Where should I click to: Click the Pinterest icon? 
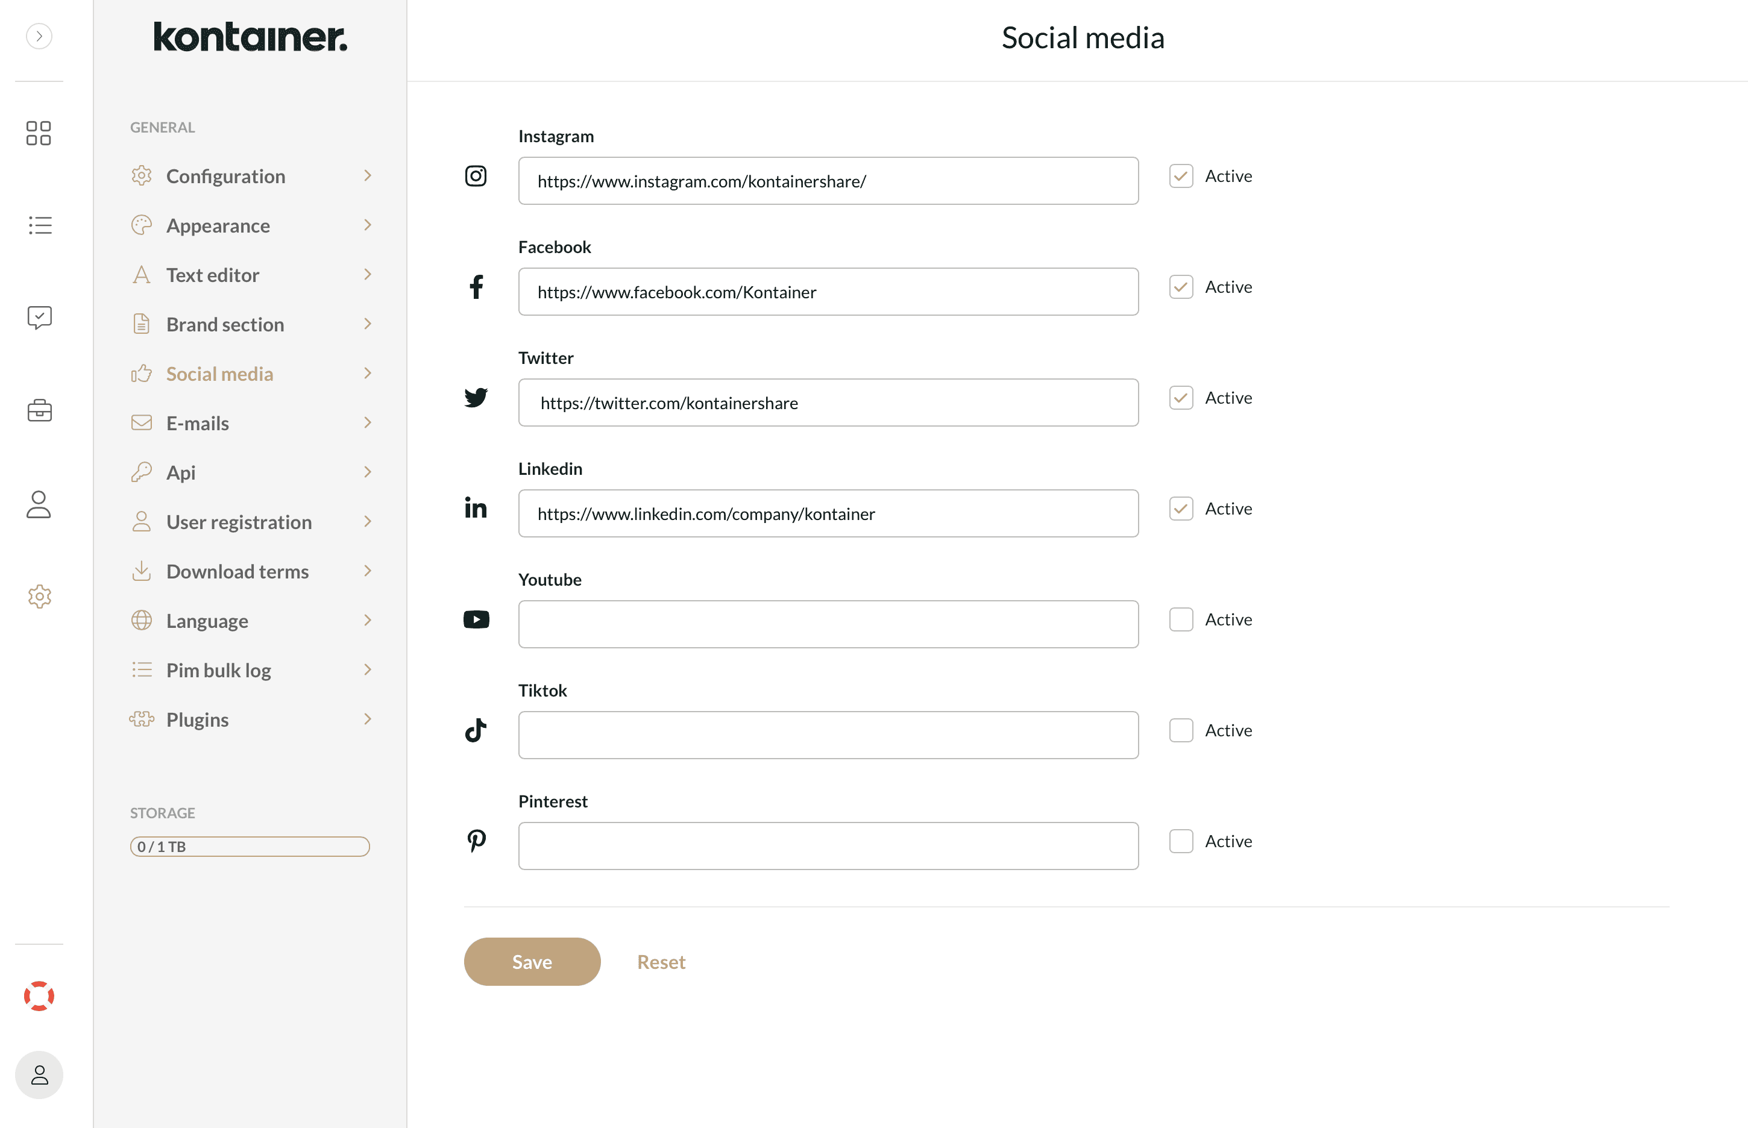[x=477, y=840]
